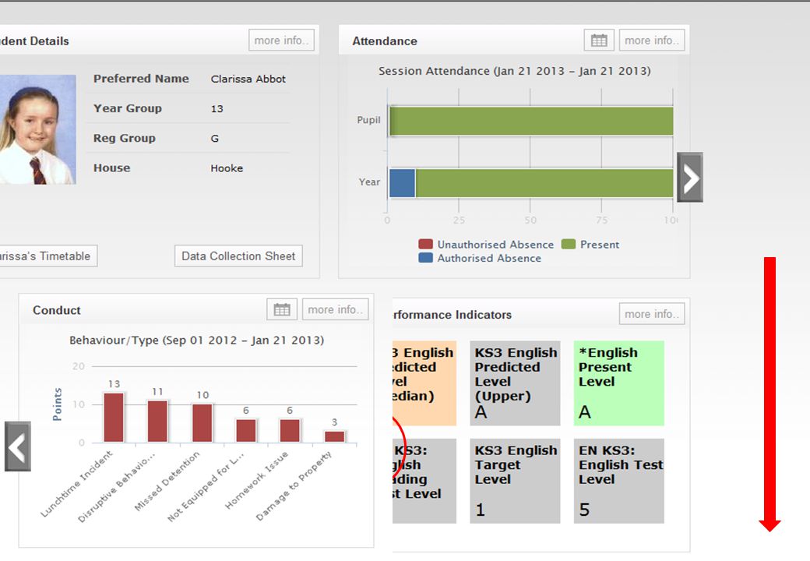View Clarissa Abbot's student photo
The width and height of the screenshot is (810, 561).
pyautogui.click(x=37, y=129)
